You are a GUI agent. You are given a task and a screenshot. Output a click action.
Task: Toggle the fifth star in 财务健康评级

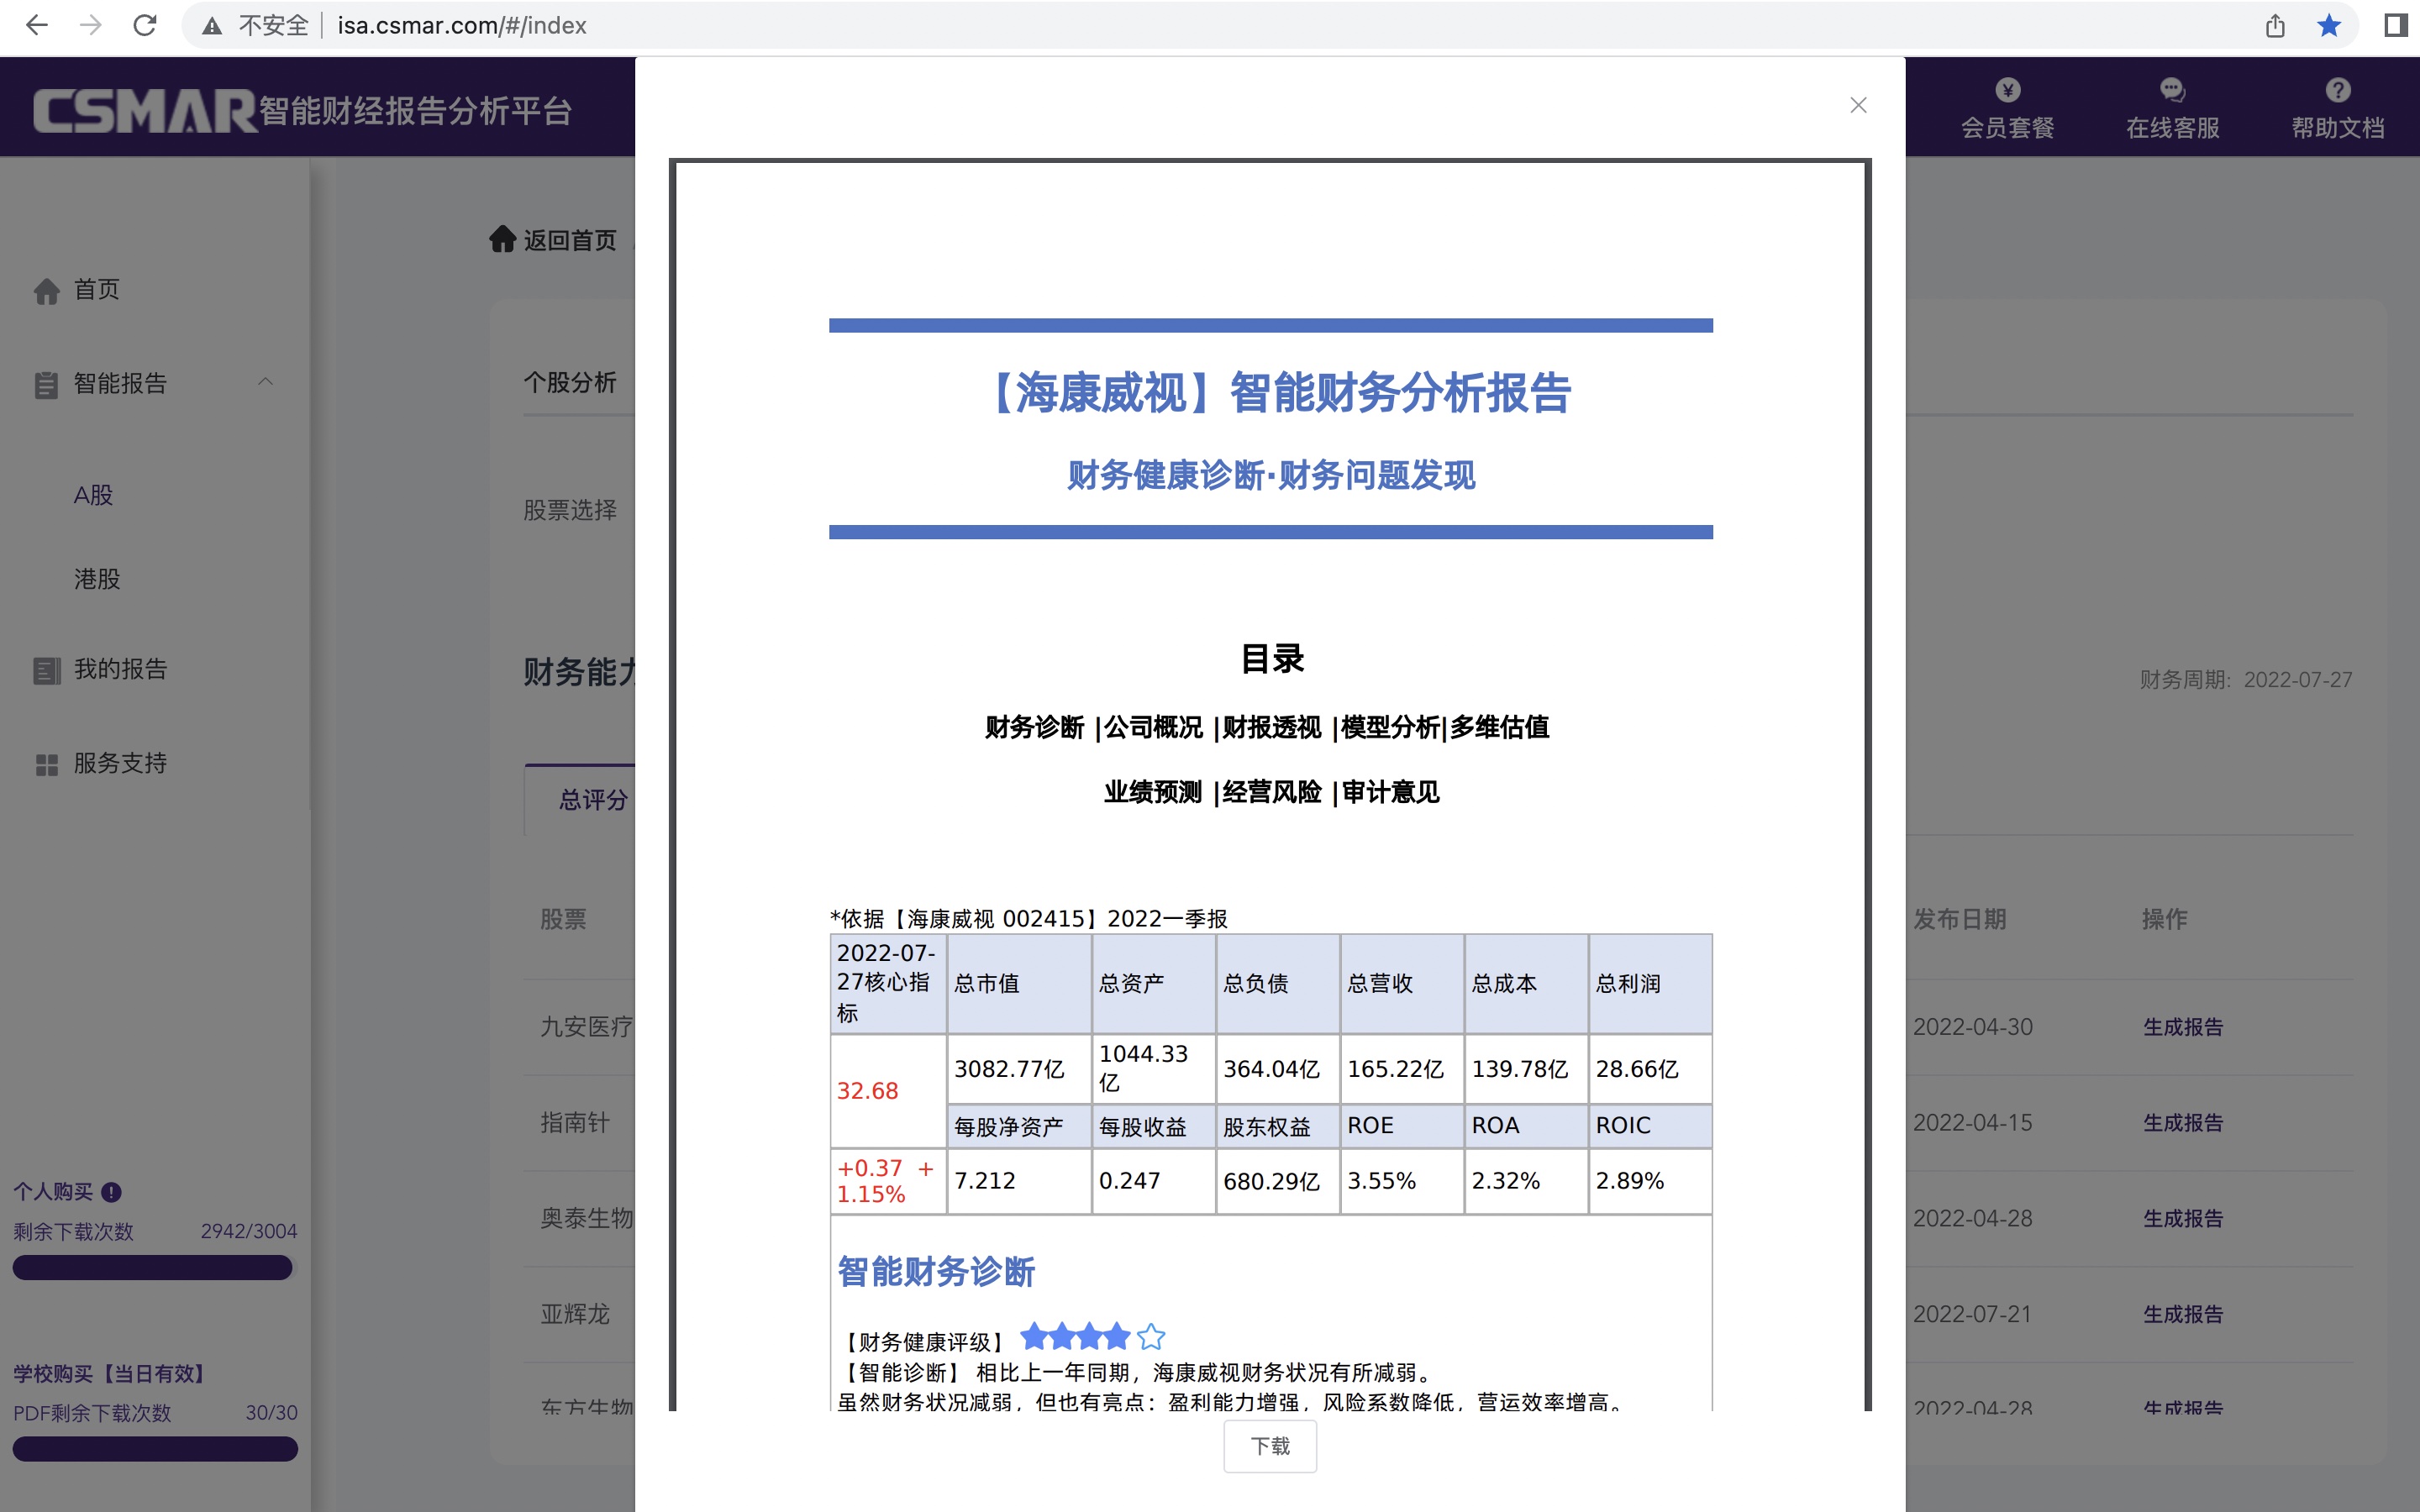(1151, 1337)
